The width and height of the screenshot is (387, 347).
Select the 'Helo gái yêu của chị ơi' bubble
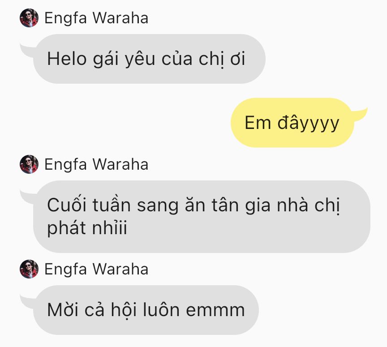pos(149,59)
